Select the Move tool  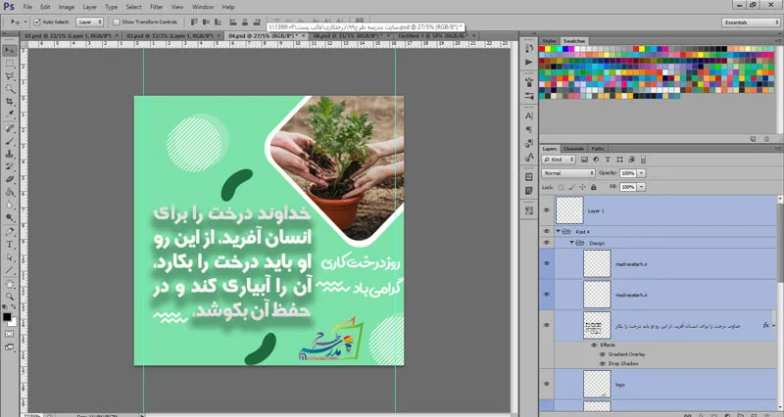(x=9, y=51)
